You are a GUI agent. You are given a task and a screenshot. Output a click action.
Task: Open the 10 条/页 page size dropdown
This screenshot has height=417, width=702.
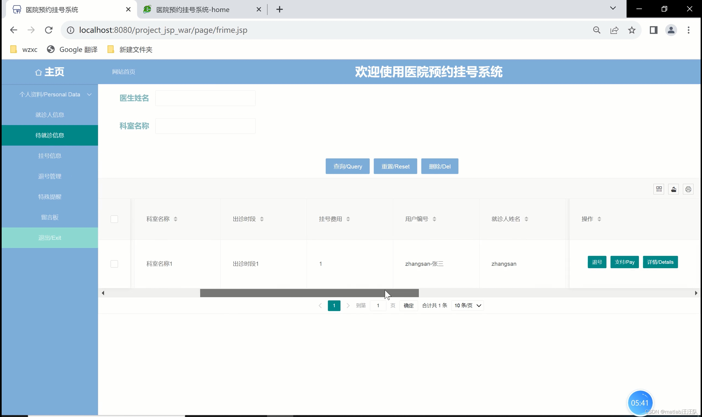point(467,306)
